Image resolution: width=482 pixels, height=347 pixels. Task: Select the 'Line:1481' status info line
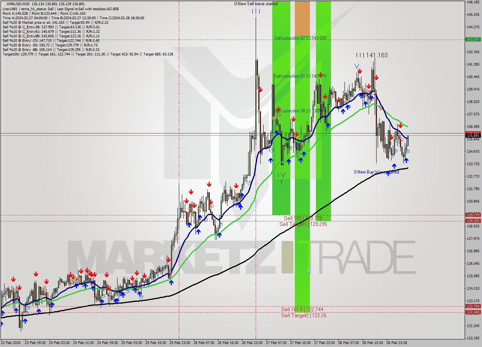tap(60, 9)
